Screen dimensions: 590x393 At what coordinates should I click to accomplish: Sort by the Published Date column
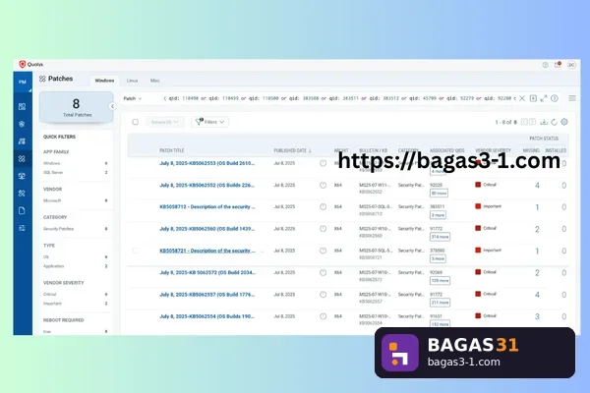point(292,150)
